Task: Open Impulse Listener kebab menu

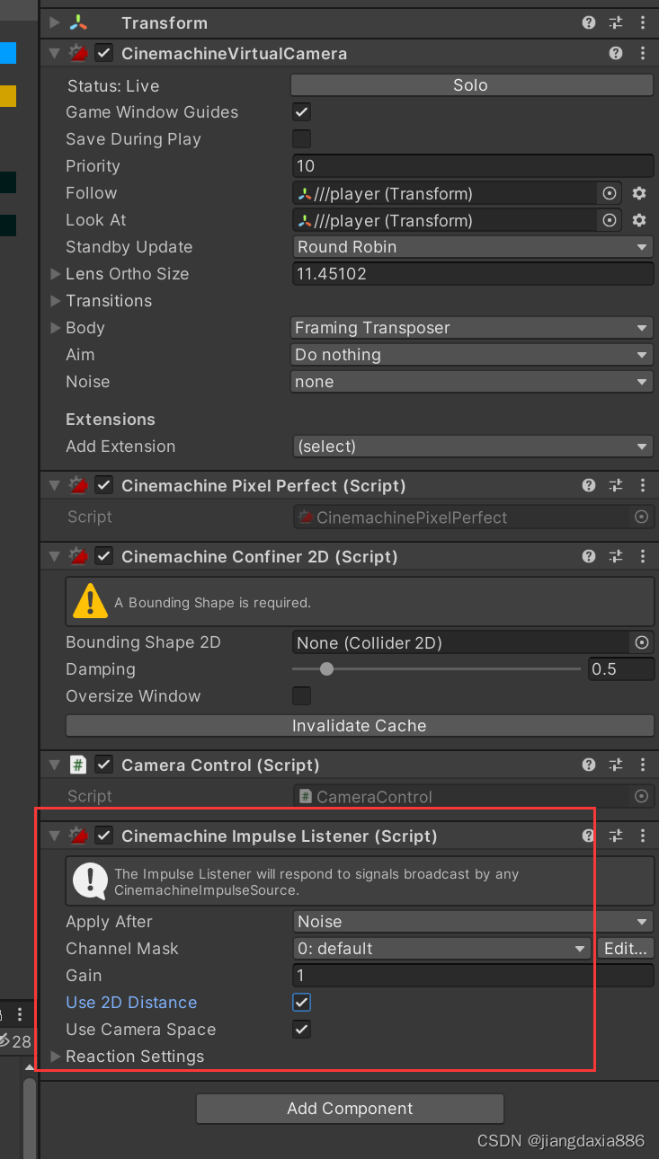Action: [x=642, y=836]
